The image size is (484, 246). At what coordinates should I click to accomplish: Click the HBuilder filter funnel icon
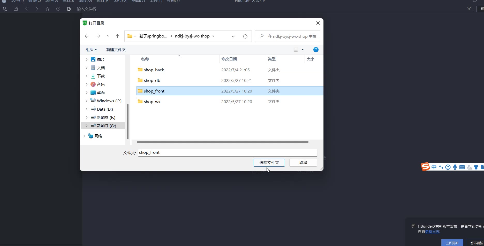469,9
